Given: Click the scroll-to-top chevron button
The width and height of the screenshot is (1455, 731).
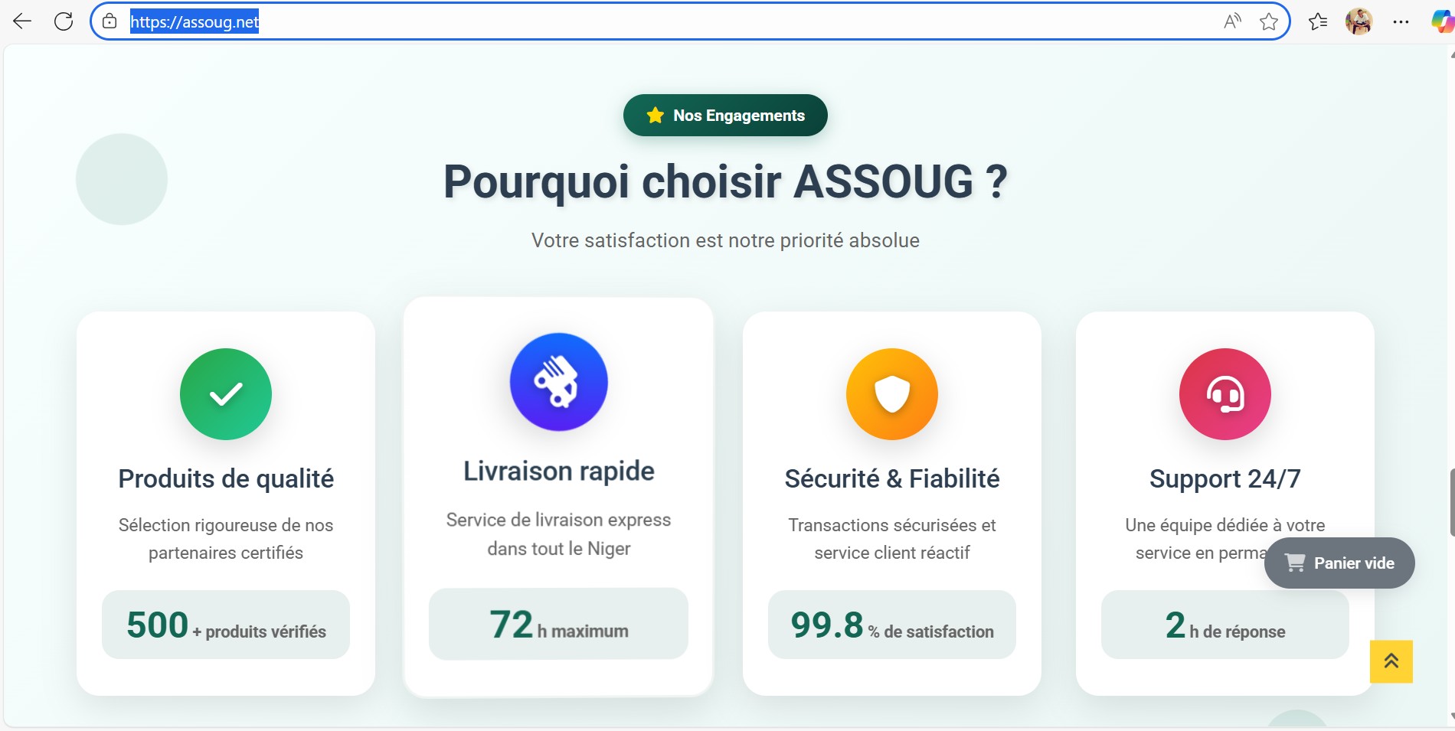Looking at the screenshot, I should (1391, 661).
